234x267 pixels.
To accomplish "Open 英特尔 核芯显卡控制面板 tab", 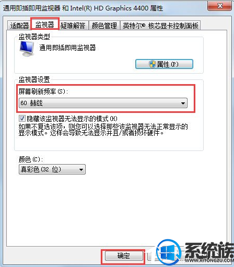I will 160,26.
